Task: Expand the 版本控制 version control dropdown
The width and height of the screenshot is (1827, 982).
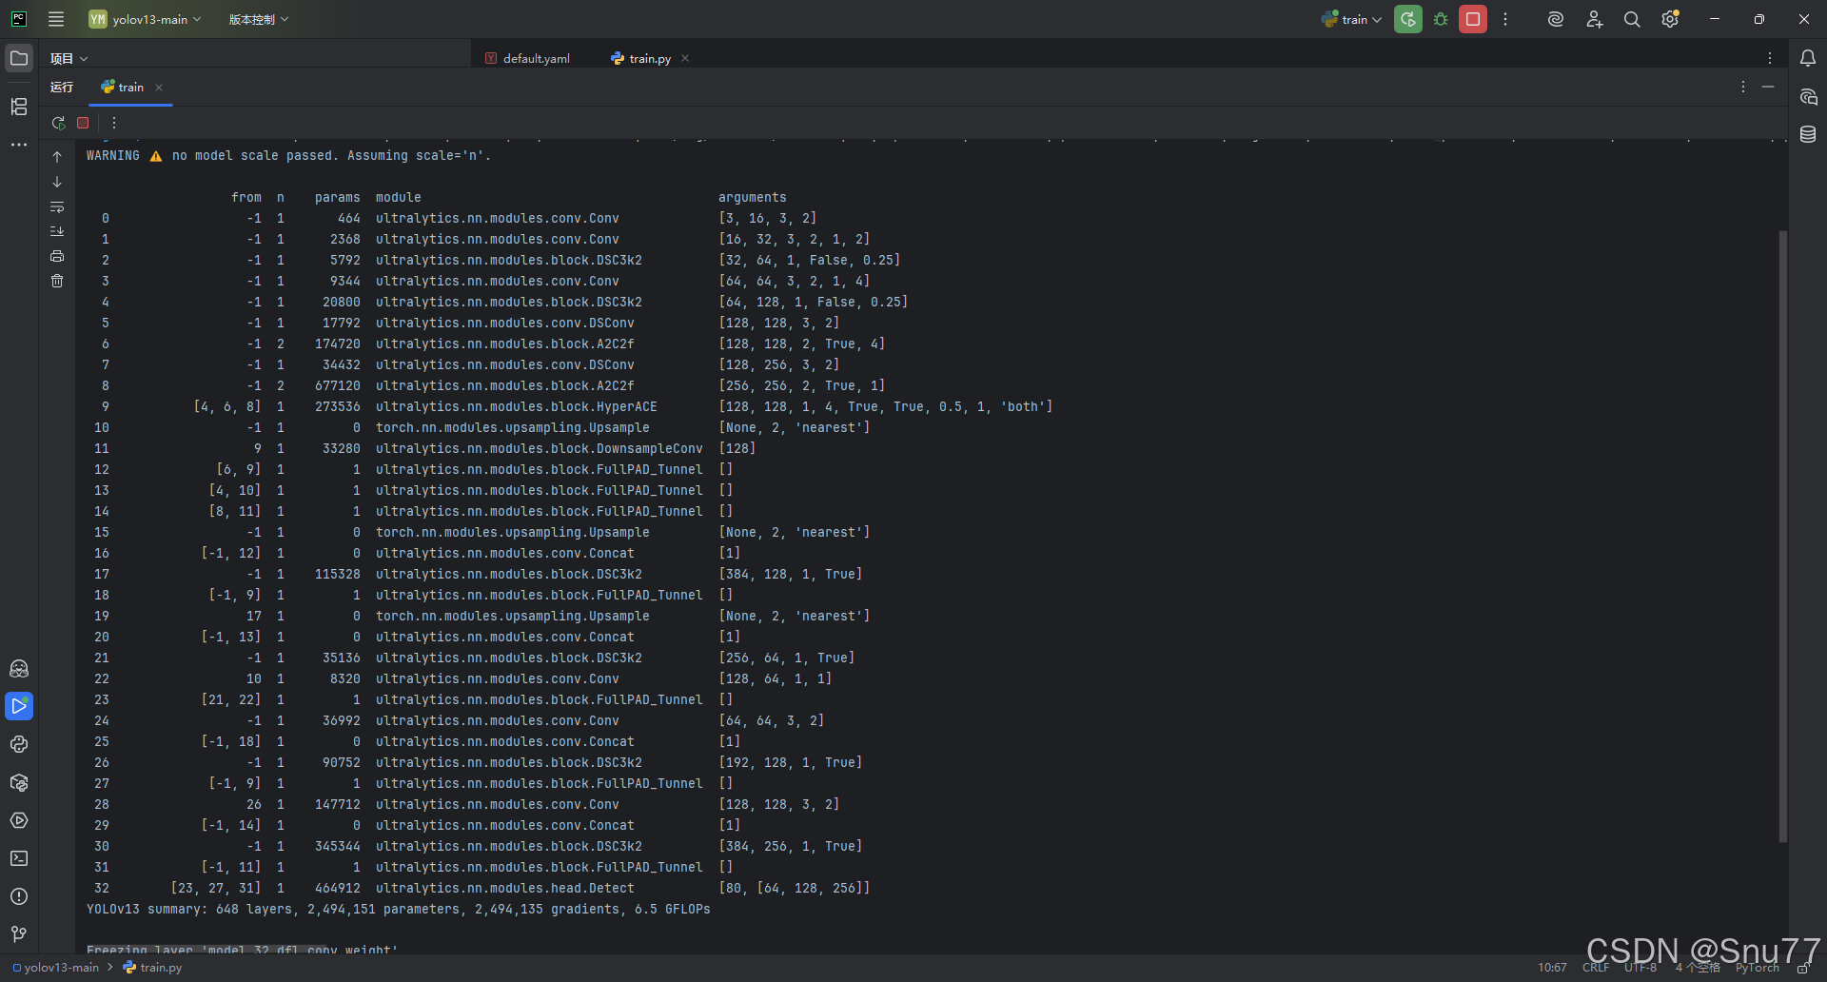Action: click(258, 19)
